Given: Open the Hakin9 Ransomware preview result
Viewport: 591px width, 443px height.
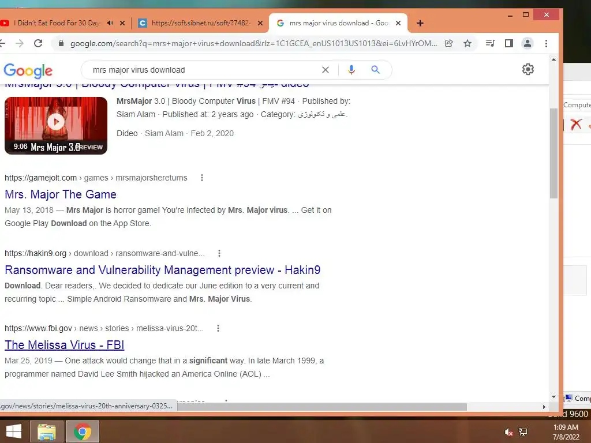Looking at the screenshot, I should [x=162, y=270].
